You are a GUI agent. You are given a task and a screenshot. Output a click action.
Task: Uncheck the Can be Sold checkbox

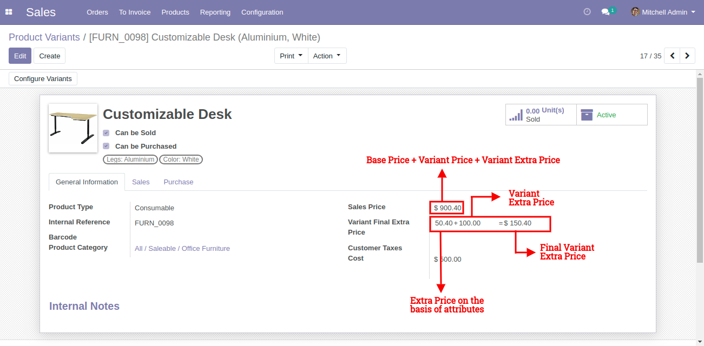[x=106, y=132]
